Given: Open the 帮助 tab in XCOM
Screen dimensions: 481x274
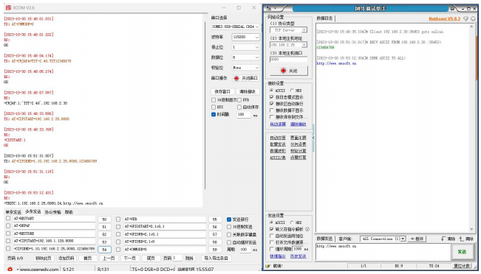Looking at the screenshot, I should pyautogui.click(x=69, y=212).
